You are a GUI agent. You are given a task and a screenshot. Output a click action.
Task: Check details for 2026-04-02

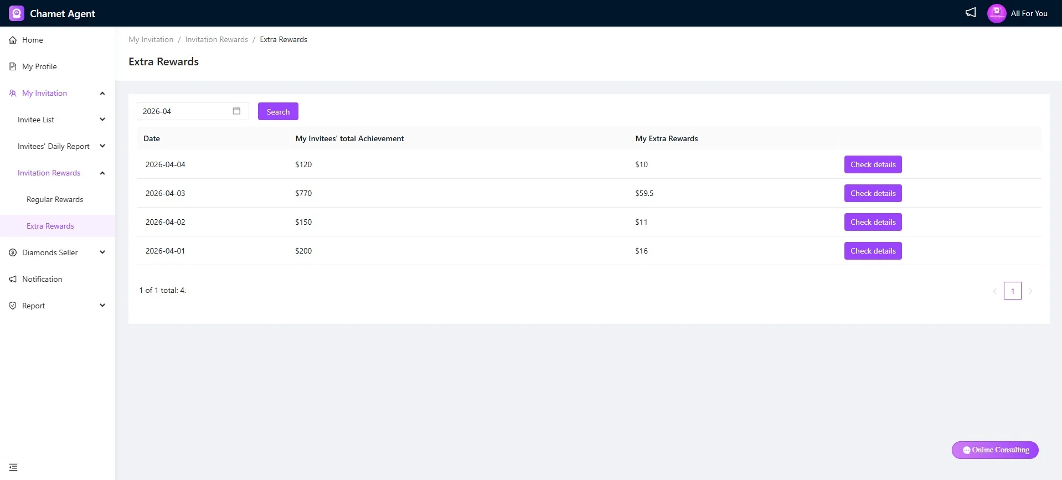(x=873, y=222)
